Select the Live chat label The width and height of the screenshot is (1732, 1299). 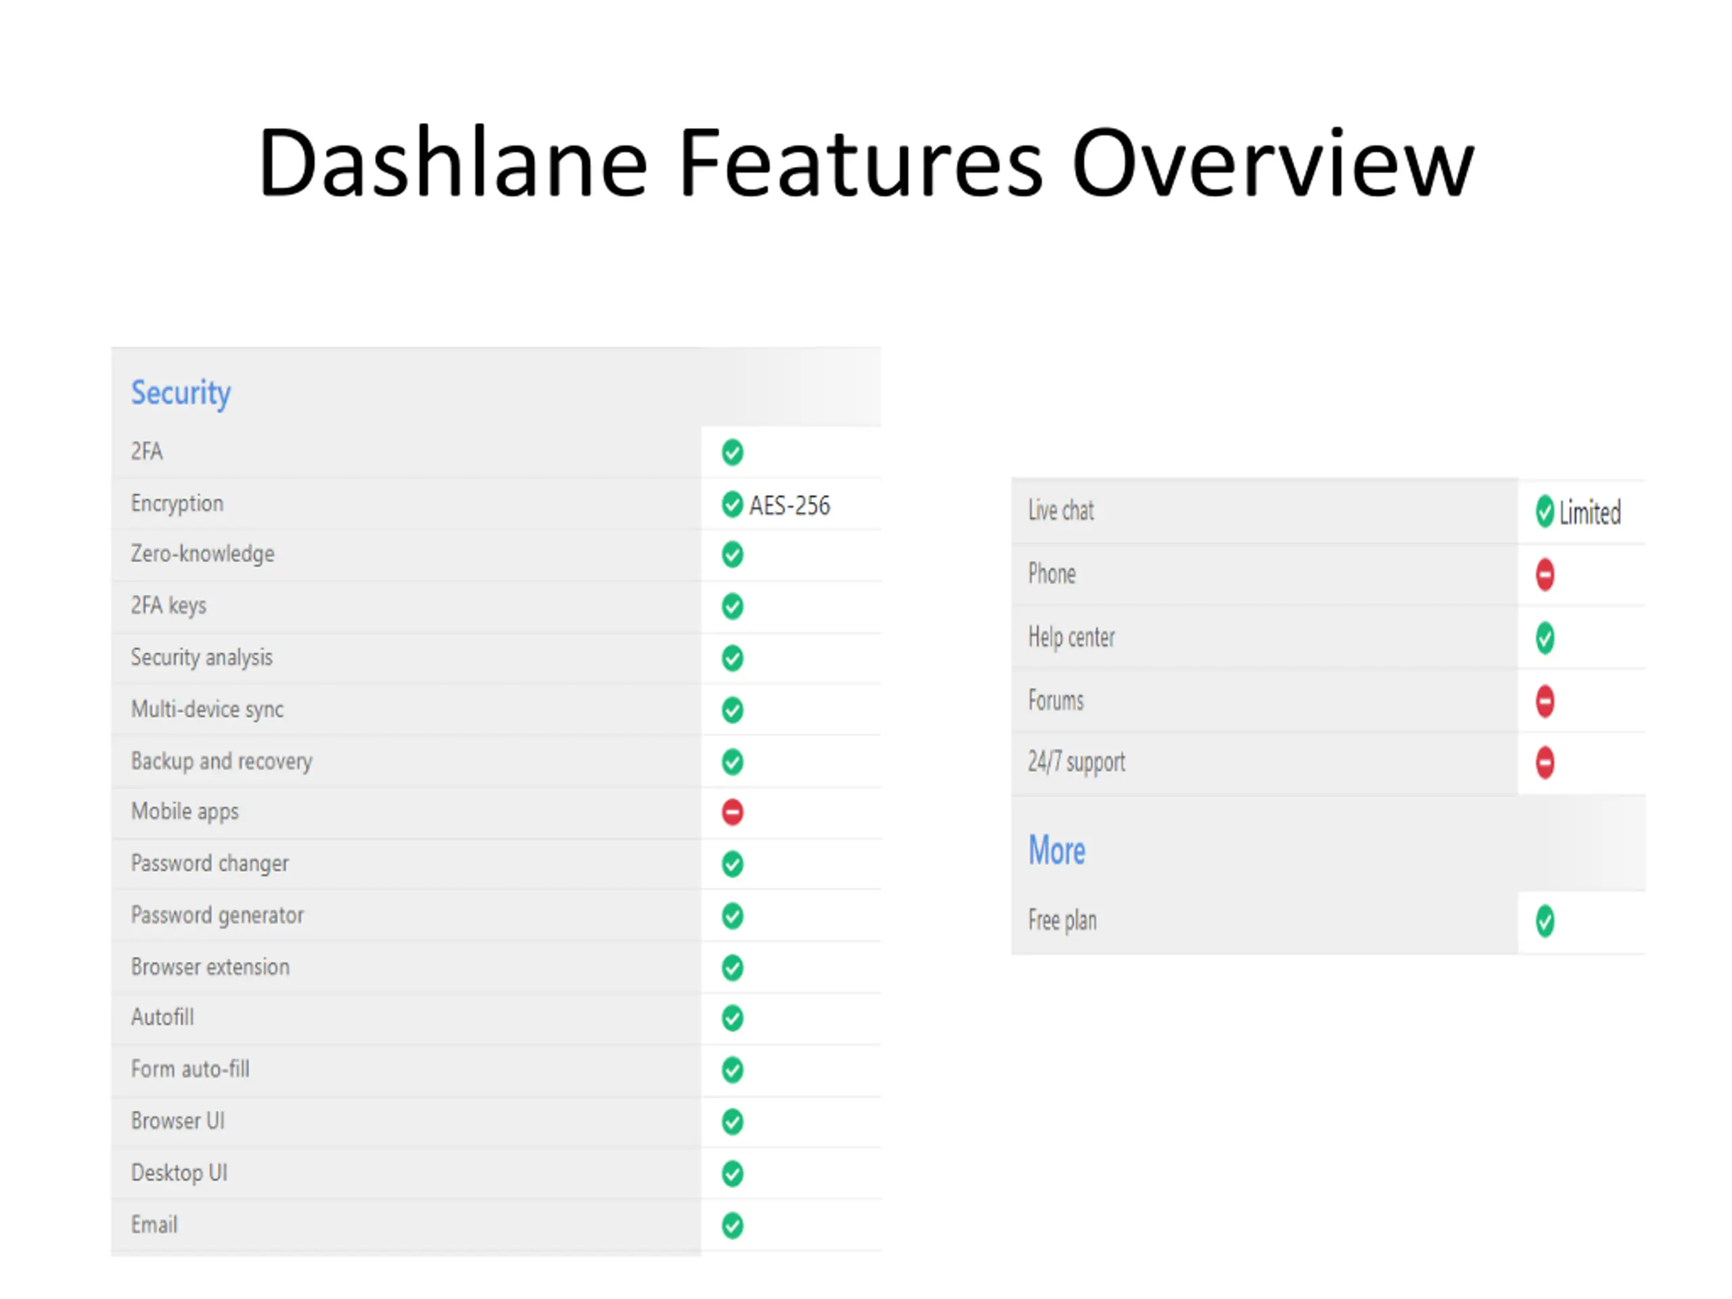1061,511
